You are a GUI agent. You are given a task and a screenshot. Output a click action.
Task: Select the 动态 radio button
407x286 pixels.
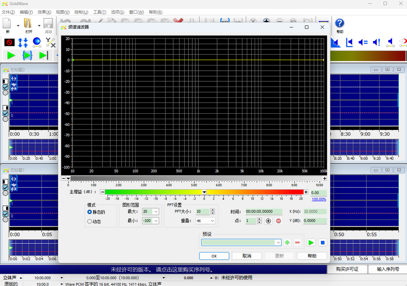click(x=90, y=221)
